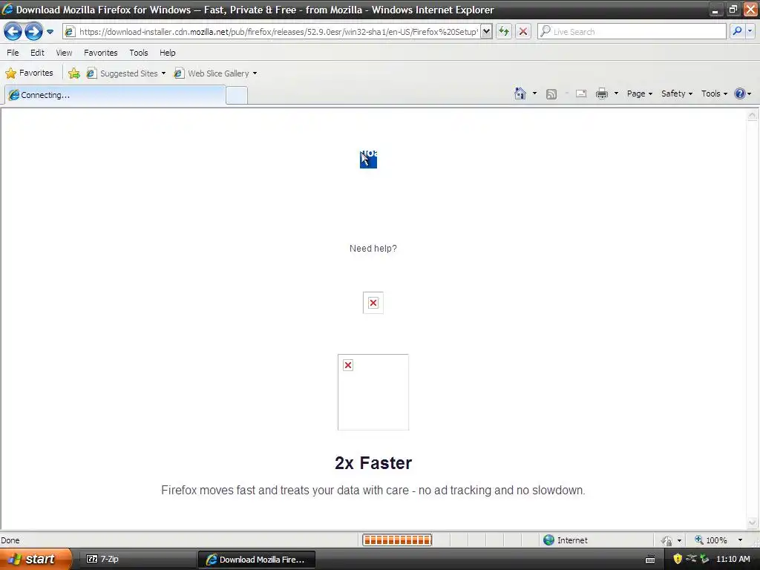Expand the Home button dropdown arrow
Viewport: 760px width, 570px height.
click(x=534, y=94)
